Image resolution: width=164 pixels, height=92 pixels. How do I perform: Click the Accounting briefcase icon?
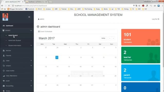(4, 86)
